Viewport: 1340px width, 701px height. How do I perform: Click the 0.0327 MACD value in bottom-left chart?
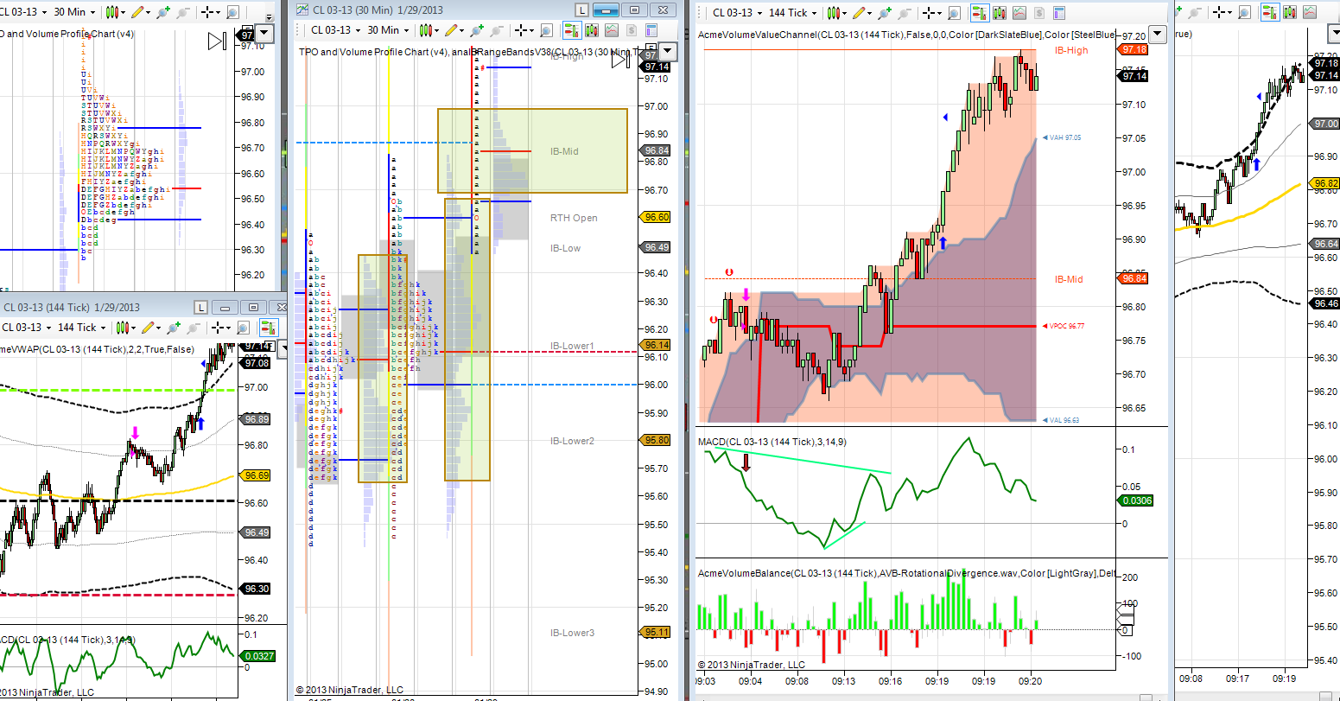coord(259,656)
